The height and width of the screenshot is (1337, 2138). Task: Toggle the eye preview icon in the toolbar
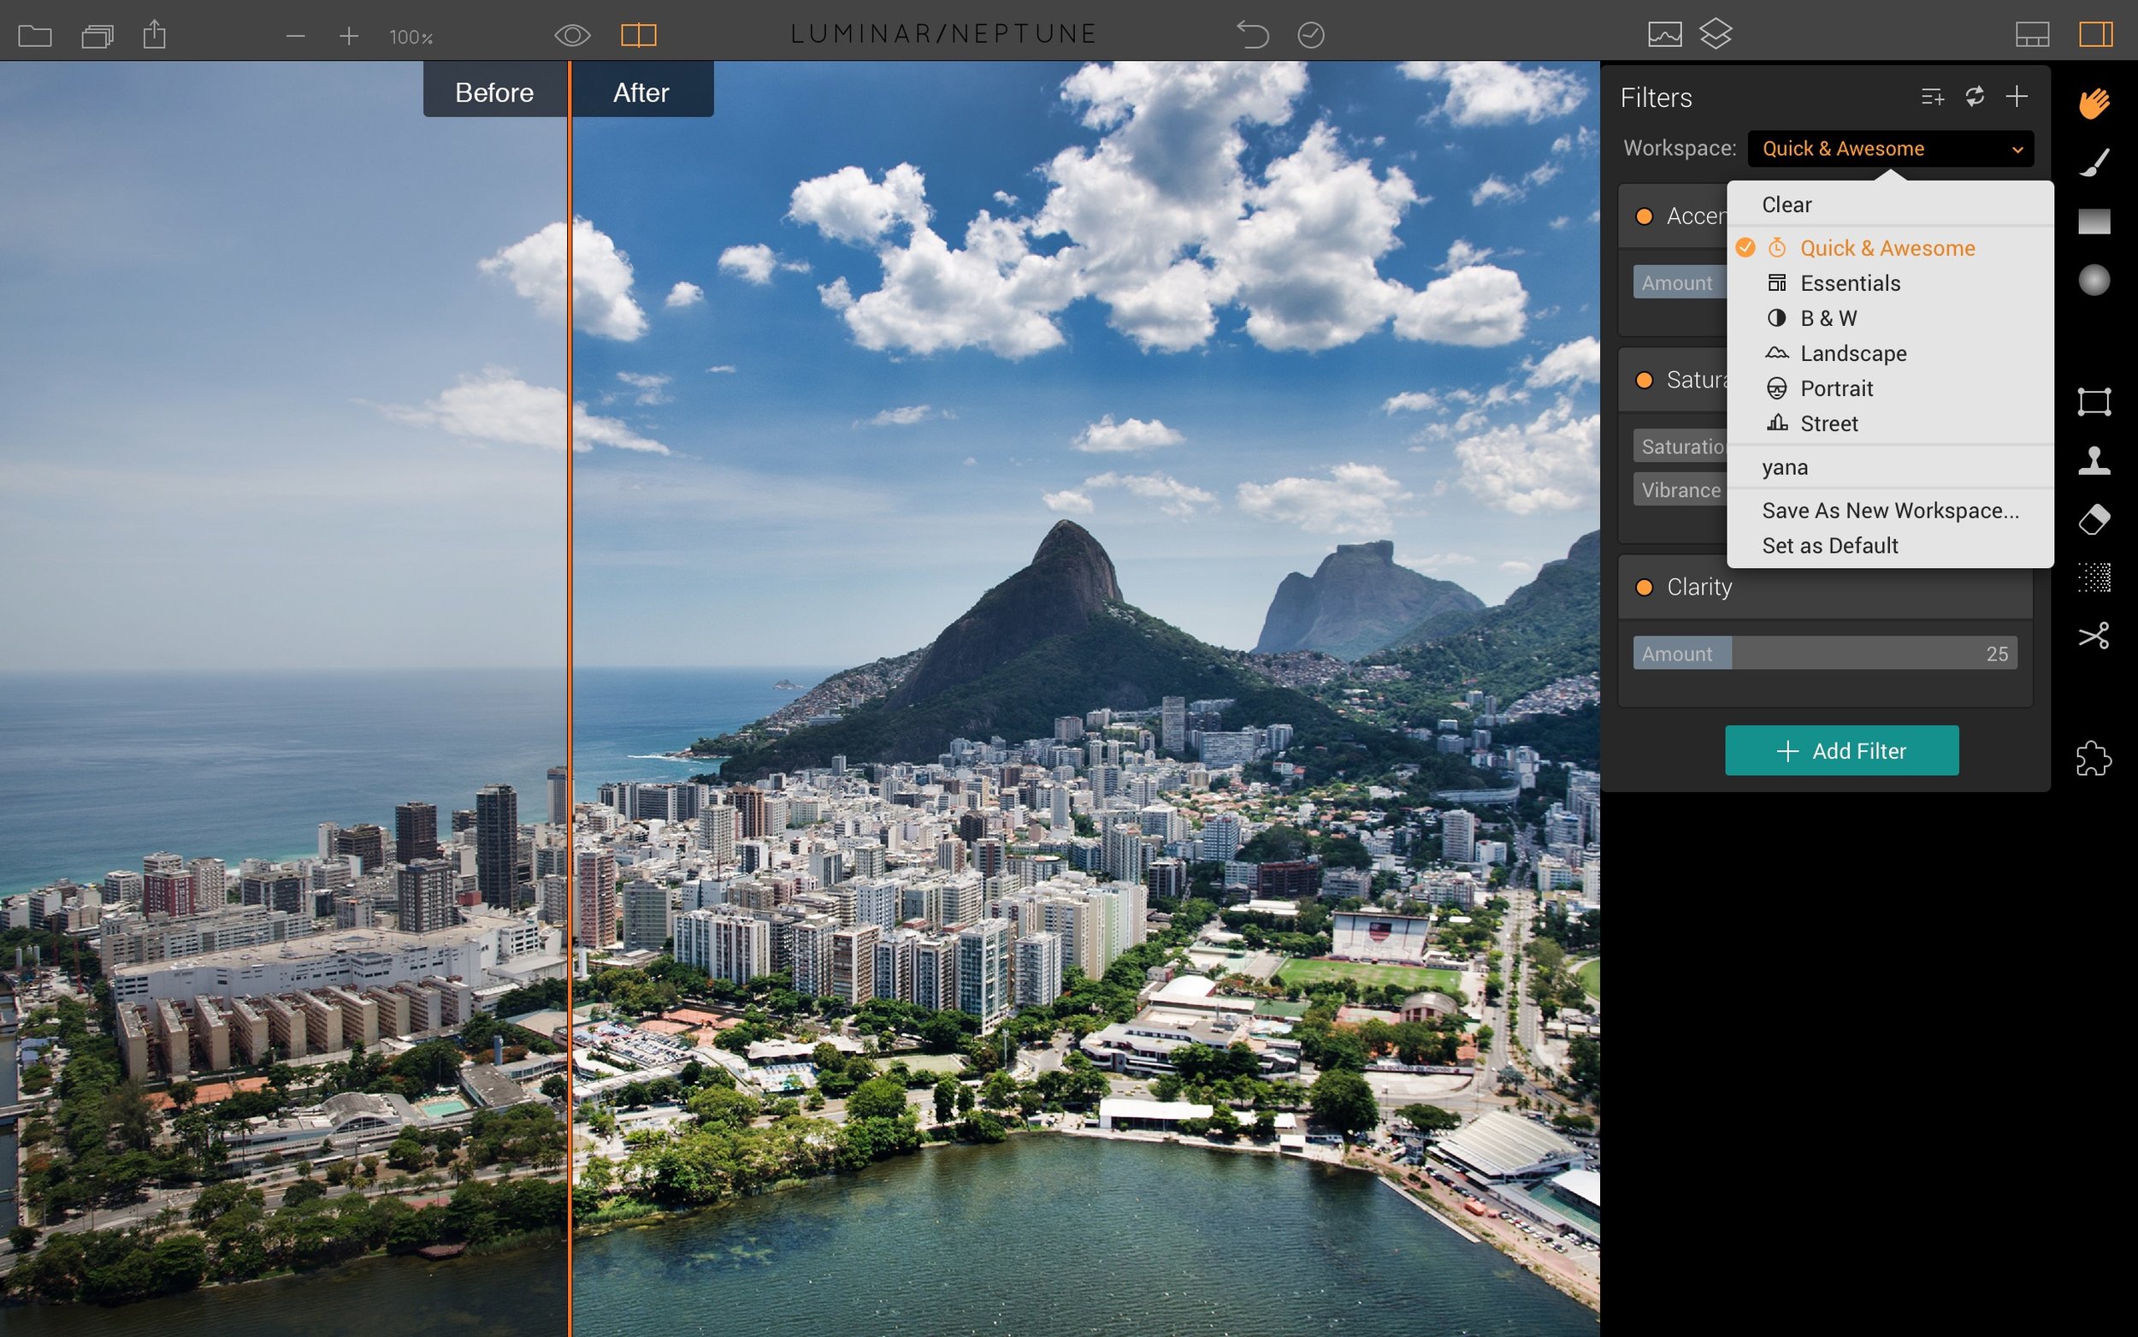(573, 33)
